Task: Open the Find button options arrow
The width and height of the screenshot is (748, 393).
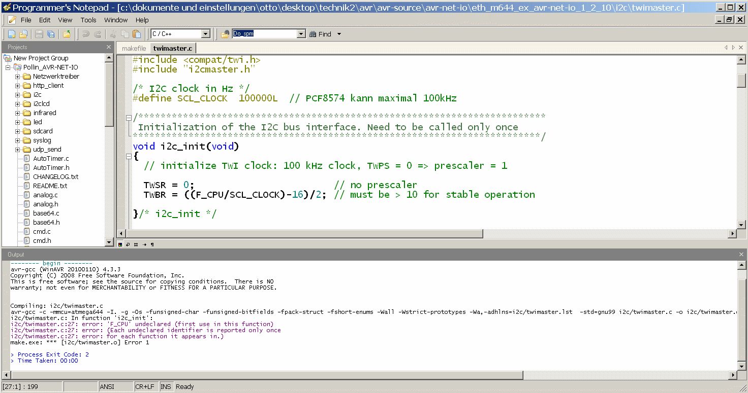Action: [339, 34]
